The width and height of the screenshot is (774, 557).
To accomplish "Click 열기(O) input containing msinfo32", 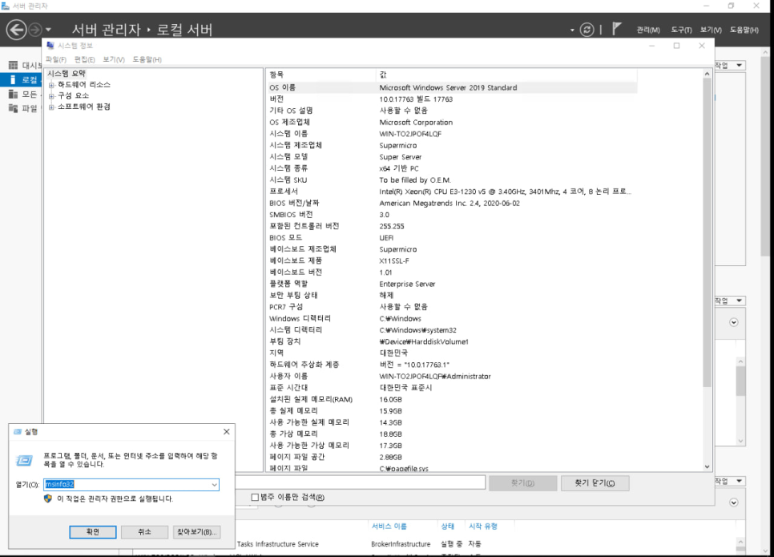I will [127, 484].
